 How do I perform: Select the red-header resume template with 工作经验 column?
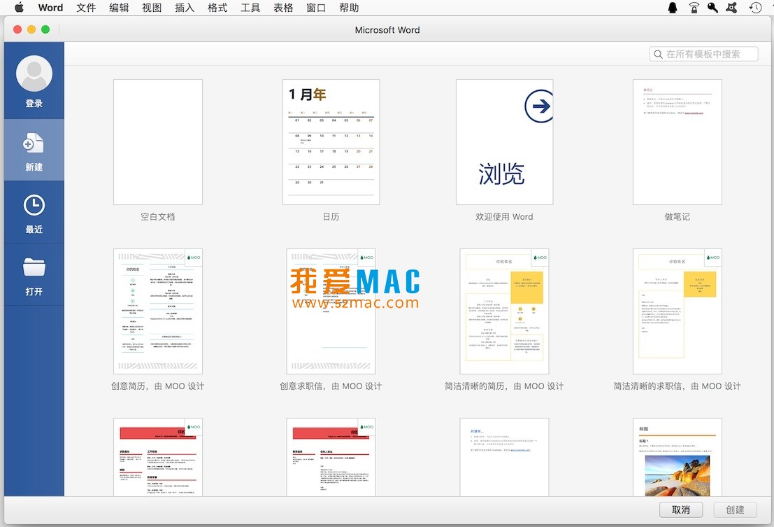click(158, 457)
